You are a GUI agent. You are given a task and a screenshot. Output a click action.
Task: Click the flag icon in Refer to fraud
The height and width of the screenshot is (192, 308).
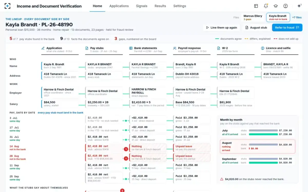point(297,28)
